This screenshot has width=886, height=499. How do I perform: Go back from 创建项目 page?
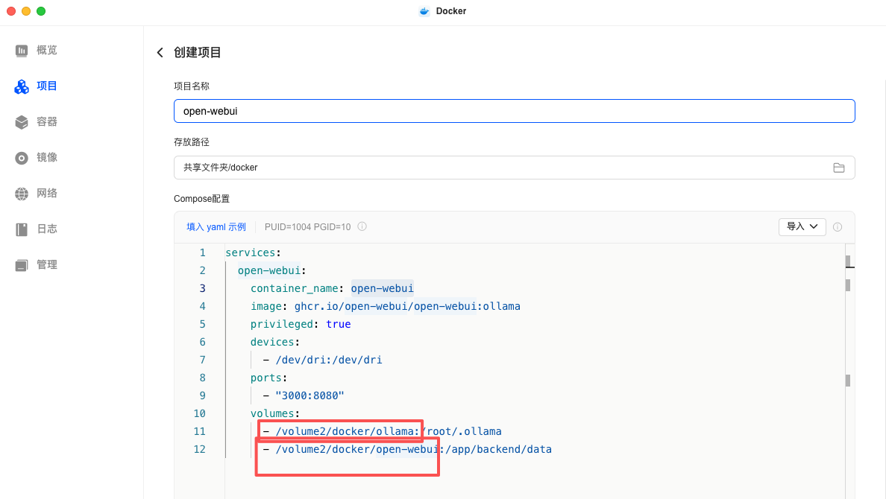pyautogui.click(x=160, y=52)
